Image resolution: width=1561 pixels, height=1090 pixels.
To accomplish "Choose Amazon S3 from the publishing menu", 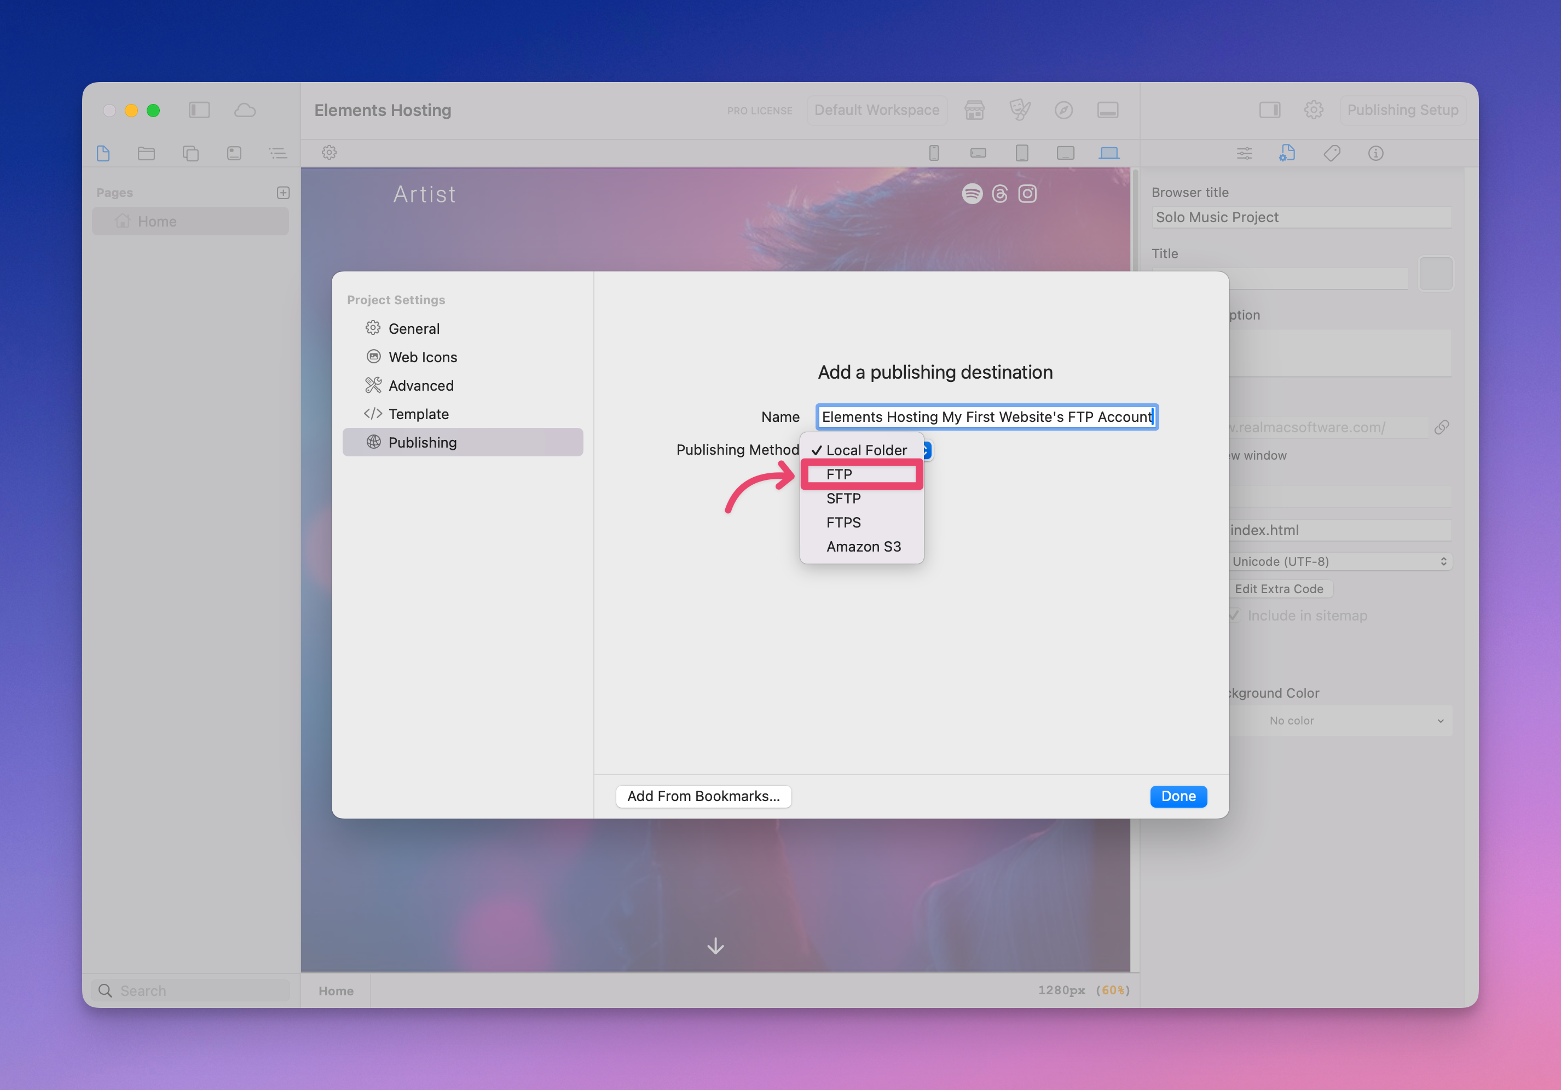I will click(864, 546).
